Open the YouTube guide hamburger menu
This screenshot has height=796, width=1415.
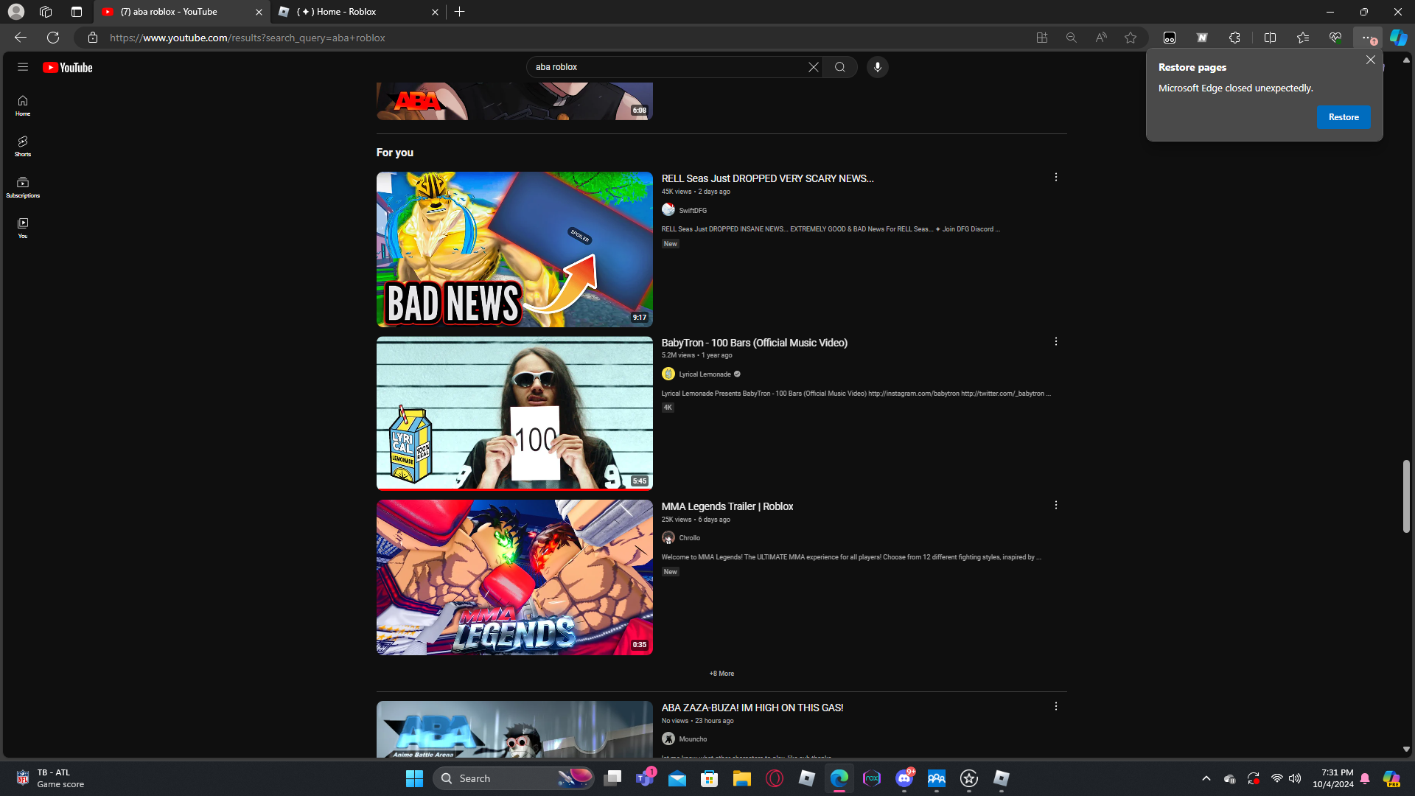coord(23,67)
